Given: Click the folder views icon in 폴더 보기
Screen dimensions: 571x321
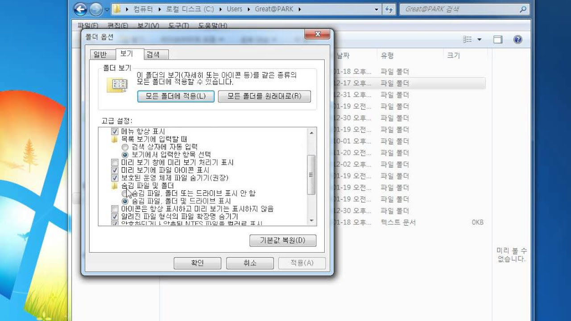Looking at the screenshot, I should (x=117, y=85).
